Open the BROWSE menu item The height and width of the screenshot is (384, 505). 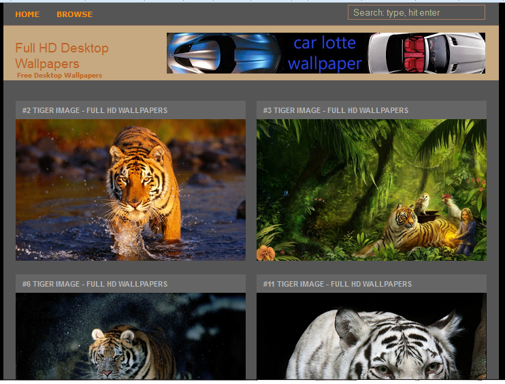click(x=74, y=14)
